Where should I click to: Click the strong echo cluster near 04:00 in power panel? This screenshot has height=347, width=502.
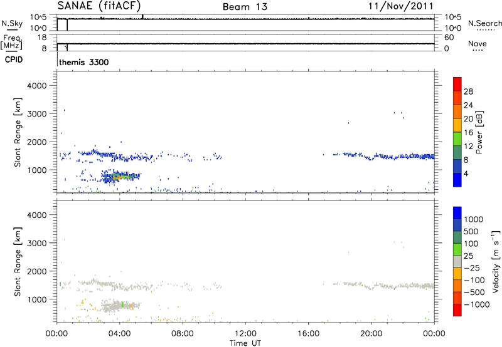click(120, 176)
